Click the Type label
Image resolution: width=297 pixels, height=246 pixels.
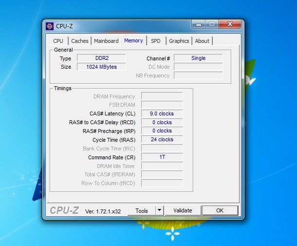(x=65, y=58)
